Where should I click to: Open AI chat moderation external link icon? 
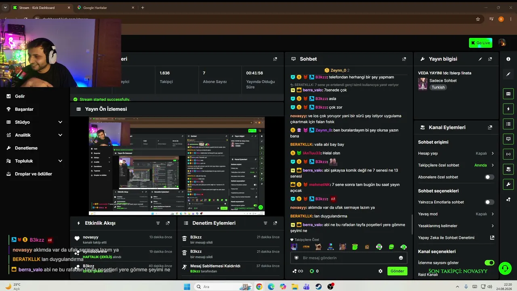[492, 238]
